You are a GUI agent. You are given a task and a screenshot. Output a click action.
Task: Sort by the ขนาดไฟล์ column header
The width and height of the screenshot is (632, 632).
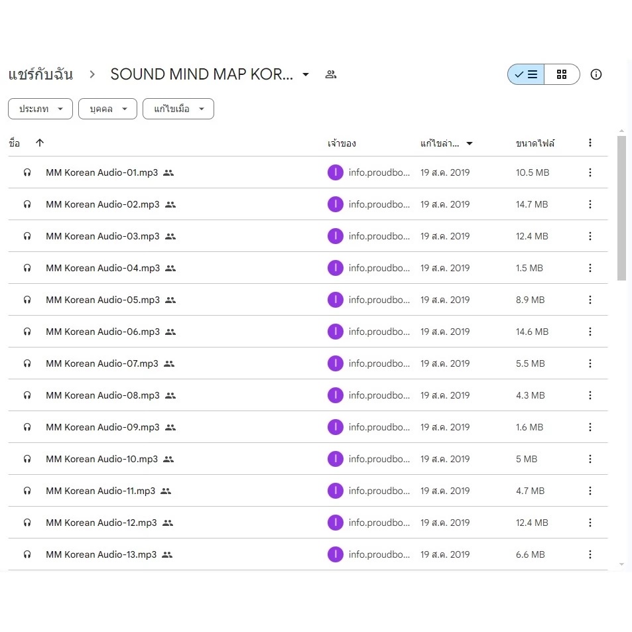tap(535, 143)
